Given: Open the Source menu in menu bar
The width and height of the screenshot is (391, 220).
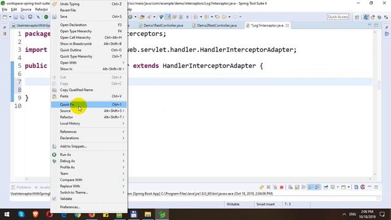Looking at the screenshot, I should 26,10.
